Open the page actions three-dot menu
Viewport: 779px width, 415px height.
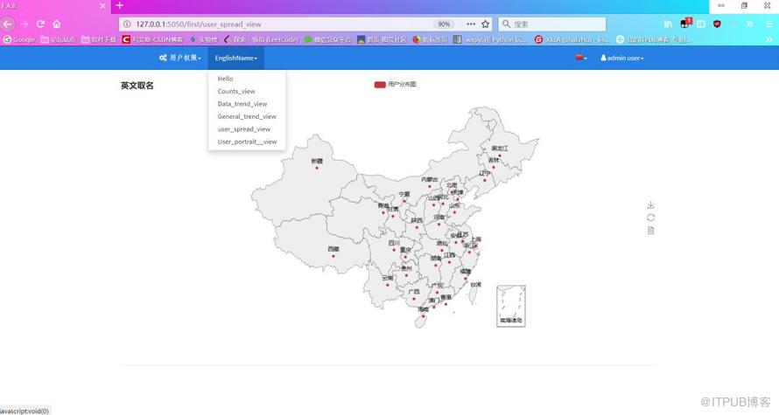tap(471, 24)
